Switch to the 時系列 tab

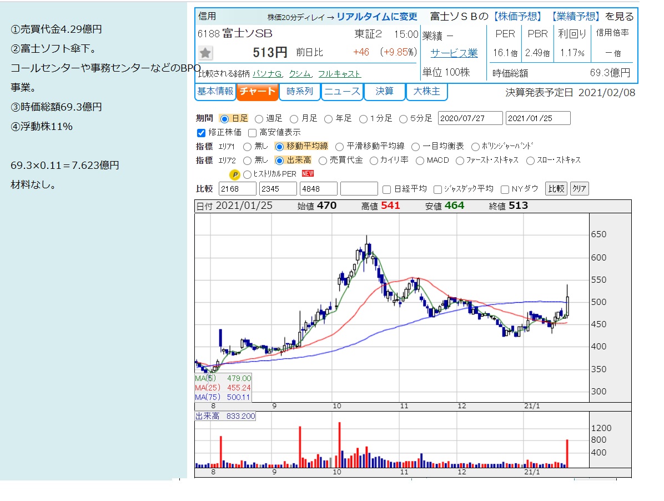[300, 92]
